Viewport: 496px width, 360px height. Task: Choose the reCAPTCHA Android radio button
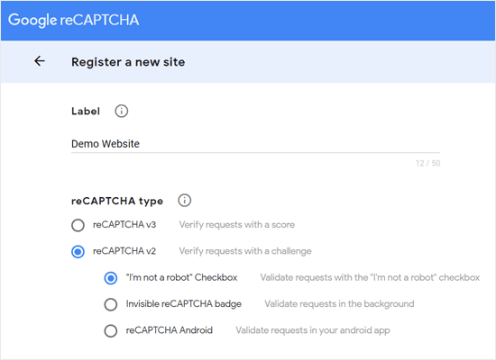(x=111, y=331)
